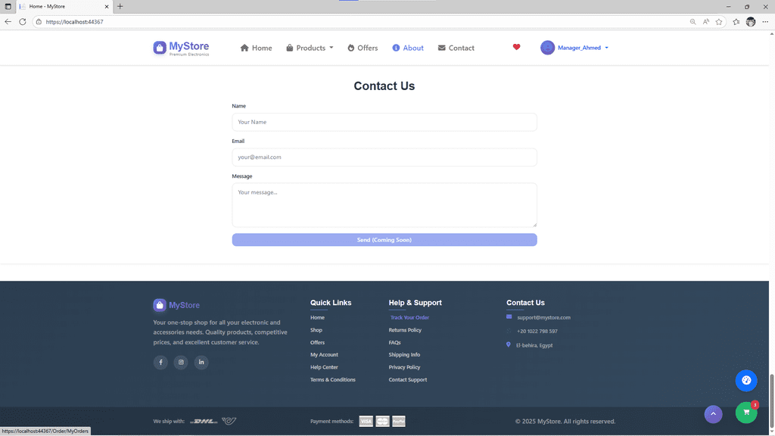Open Contact in the navigation bar
Viewport: 775px width, 436px height.
pos(456,48)
